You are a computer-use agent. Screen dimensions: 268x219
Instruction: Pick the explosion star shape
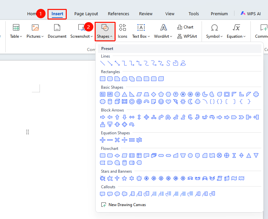103,178
